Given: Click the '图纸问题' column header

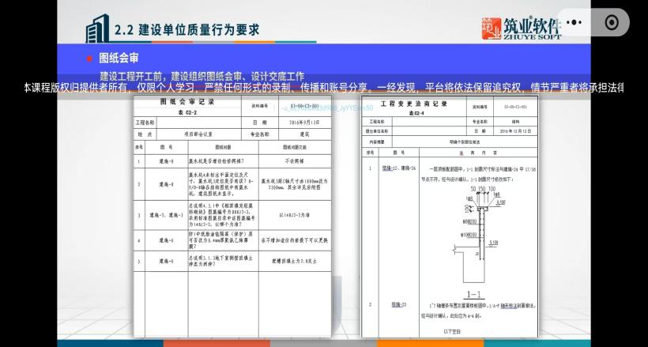Looking at the screenshot, I should (223, 147).
